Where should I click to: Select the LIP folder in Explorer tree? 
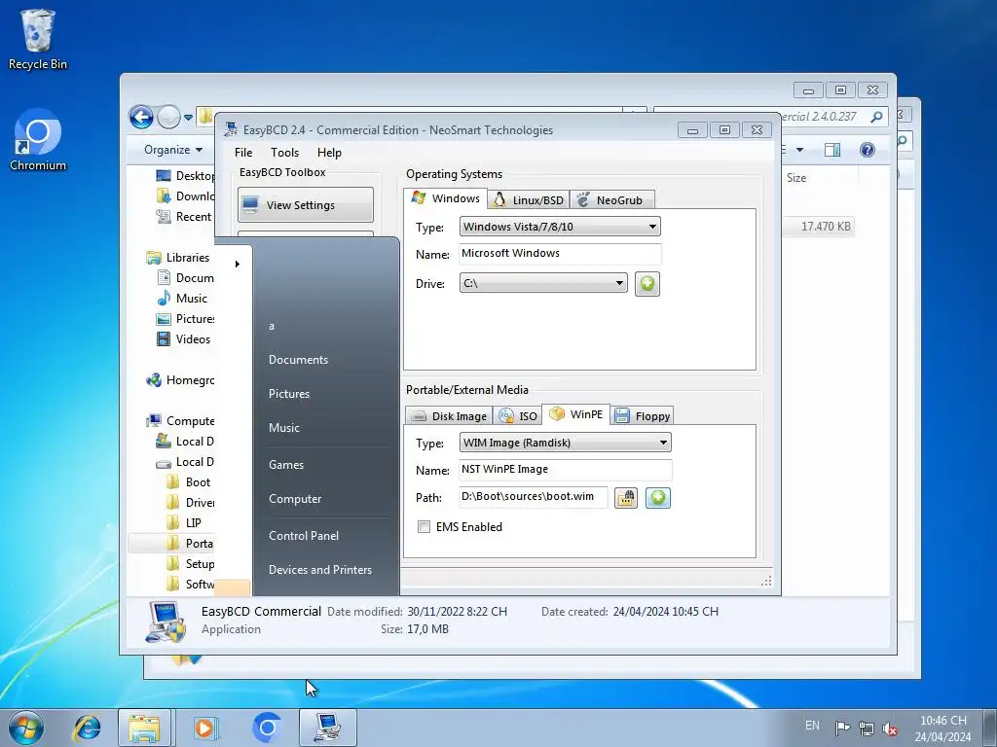pyautogui.click(x=184, y=522)
